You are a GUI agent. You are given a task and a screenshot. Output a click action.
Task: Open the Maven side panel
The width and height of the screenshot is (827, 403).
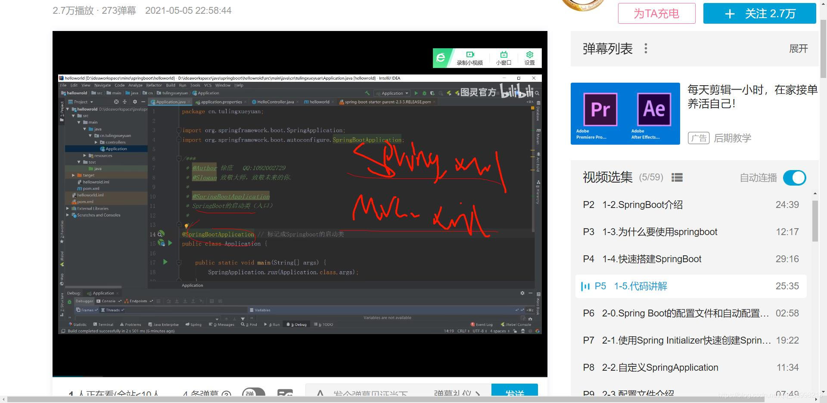538,136
